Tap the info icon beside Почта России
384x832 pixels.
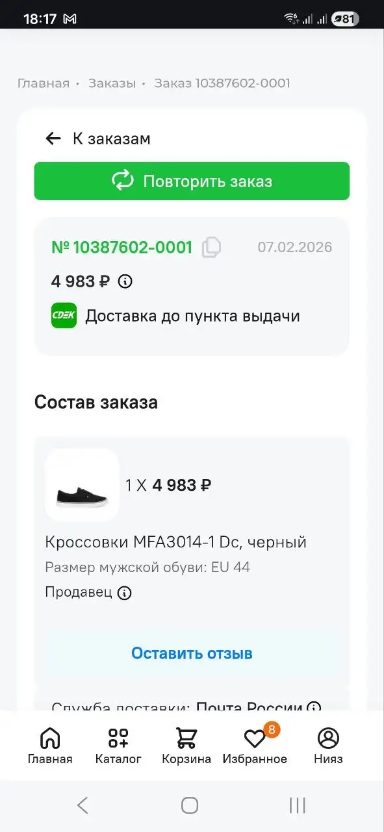(x=314, y=708)
